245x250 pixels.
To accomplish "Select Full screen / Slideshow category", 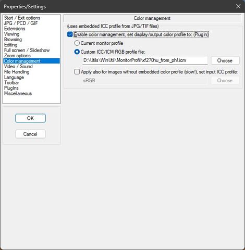I will pyautogui.click(x=27, y=50).
